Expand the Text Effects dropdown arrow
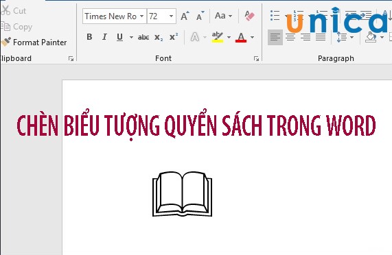The height and width of the screenshot is (255, 392). click(x=205, y=38)
